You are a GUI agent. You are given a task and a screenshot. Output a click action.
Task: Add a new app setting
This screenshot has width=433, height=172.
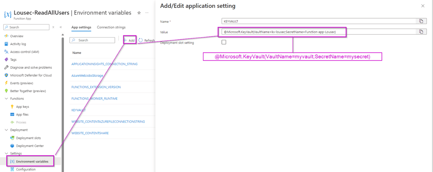[x=130, y=40]
